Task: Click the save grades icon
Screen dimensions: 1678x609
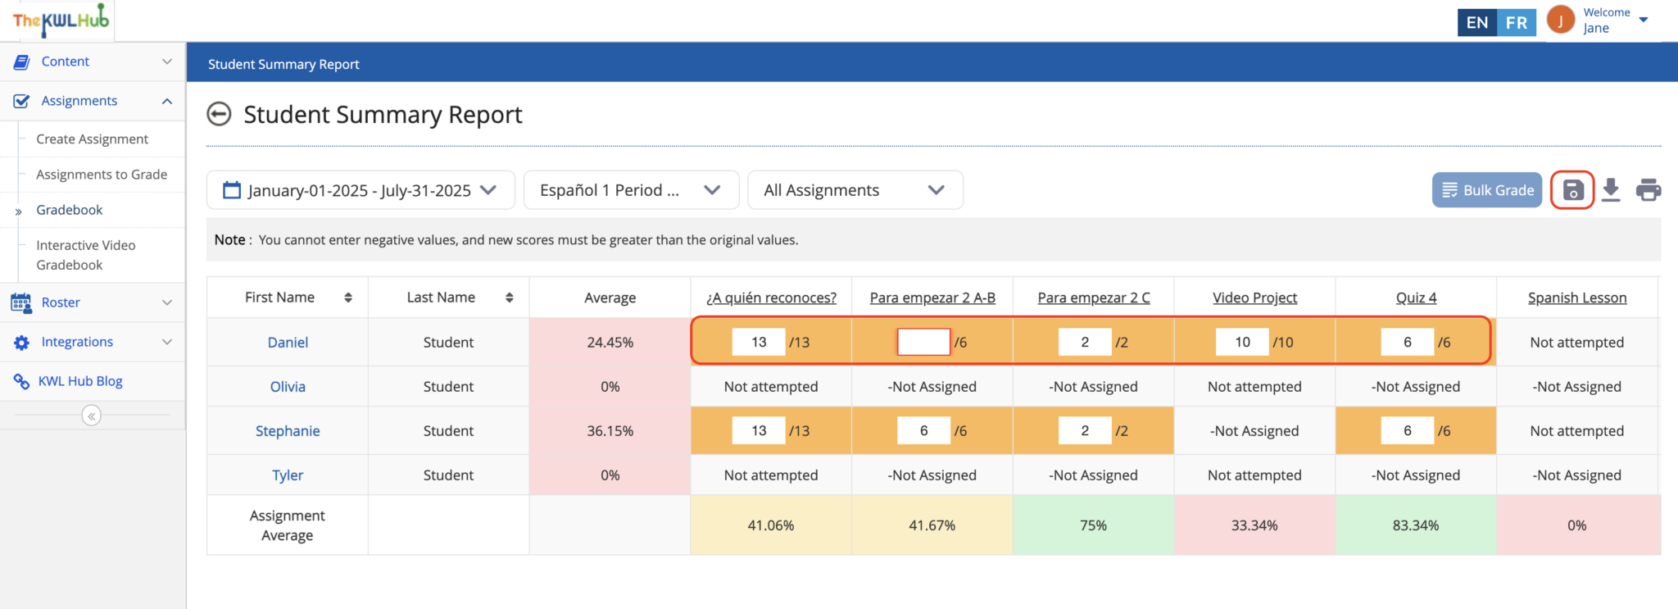Action: pyautogui.click(x=1572, y=190)
